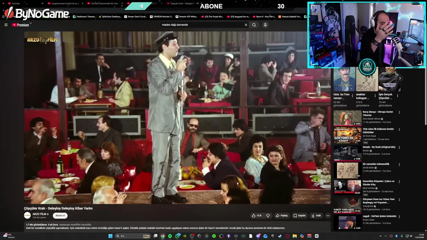Start voice search with microphone icon
This screenshot has width=427, height=240.
[265, 25]
